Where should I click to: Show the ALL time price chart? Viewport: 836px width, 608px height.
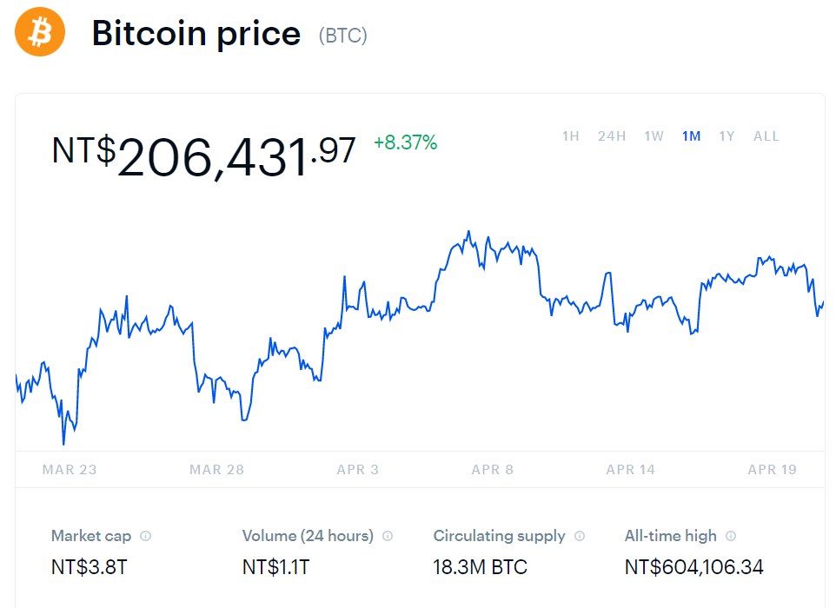[766, 136]
